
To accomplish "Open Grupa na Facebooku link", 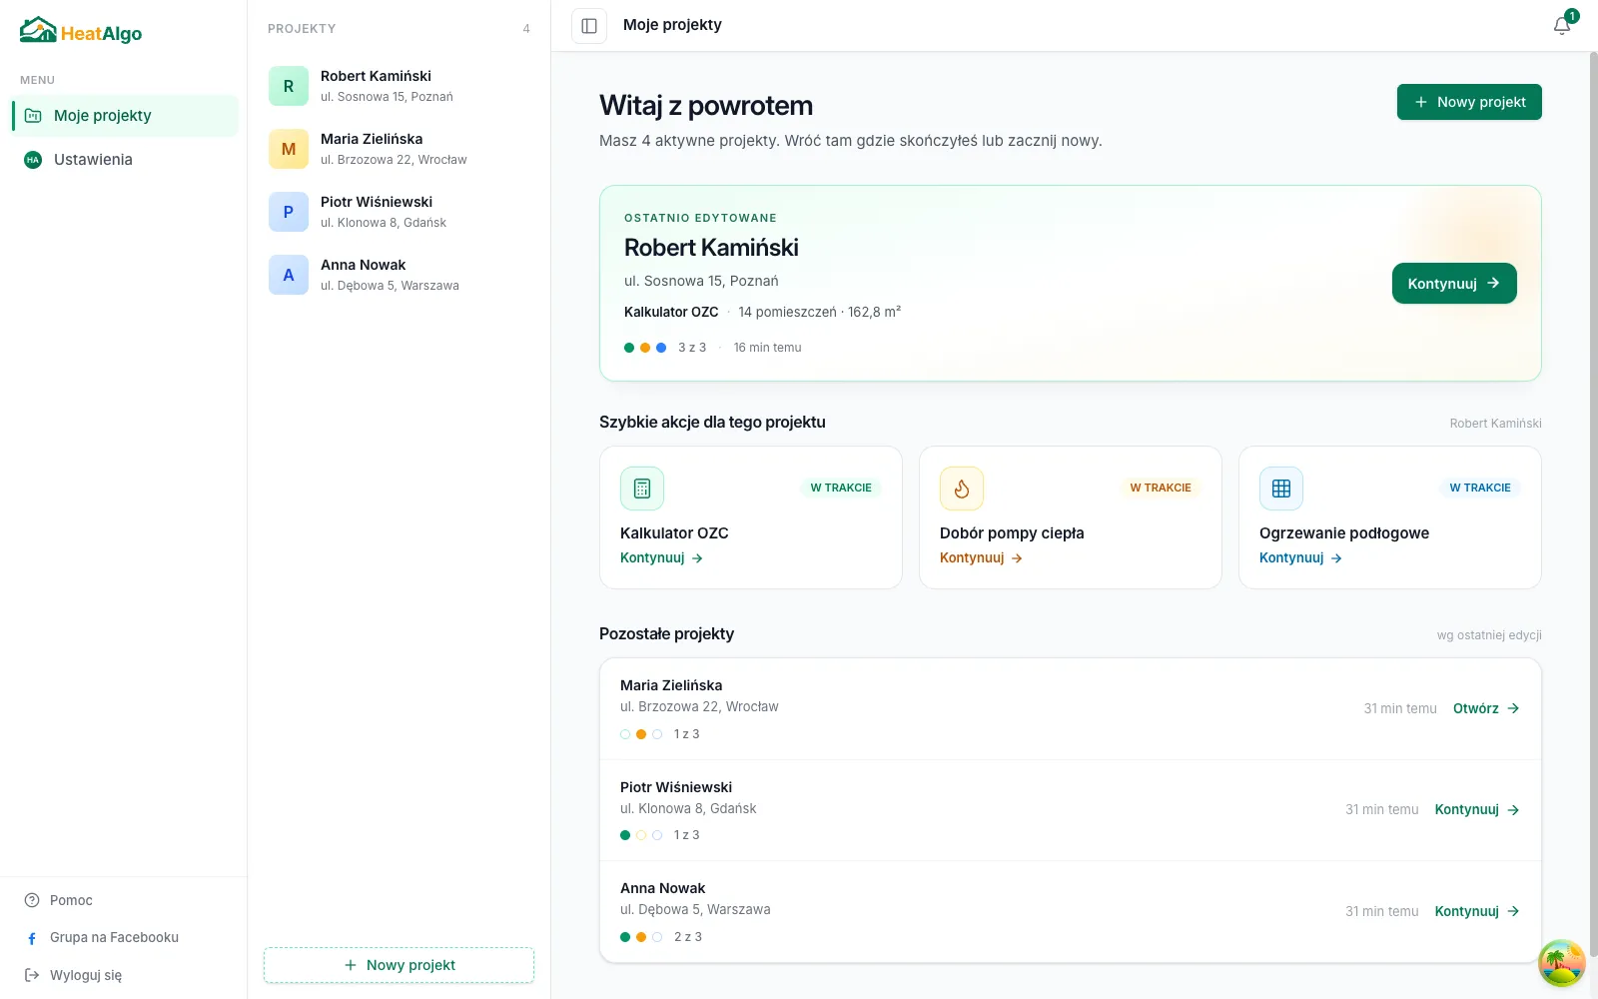I will [114, 938].
